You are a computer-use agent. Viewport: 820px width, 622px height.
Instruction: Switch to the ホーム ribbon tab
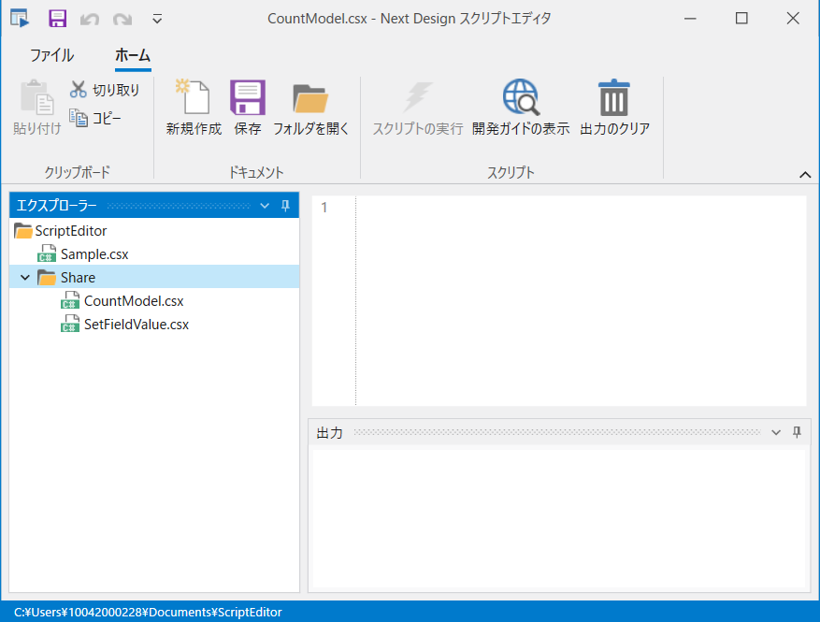click(133, 55)
